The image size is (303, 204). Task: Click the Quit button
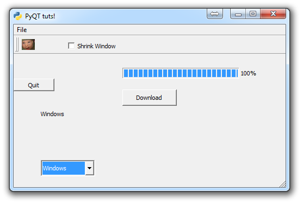coord(34,85)
